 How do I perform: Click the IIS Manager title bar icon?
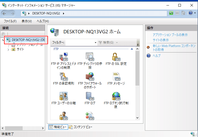click(4, 5)
